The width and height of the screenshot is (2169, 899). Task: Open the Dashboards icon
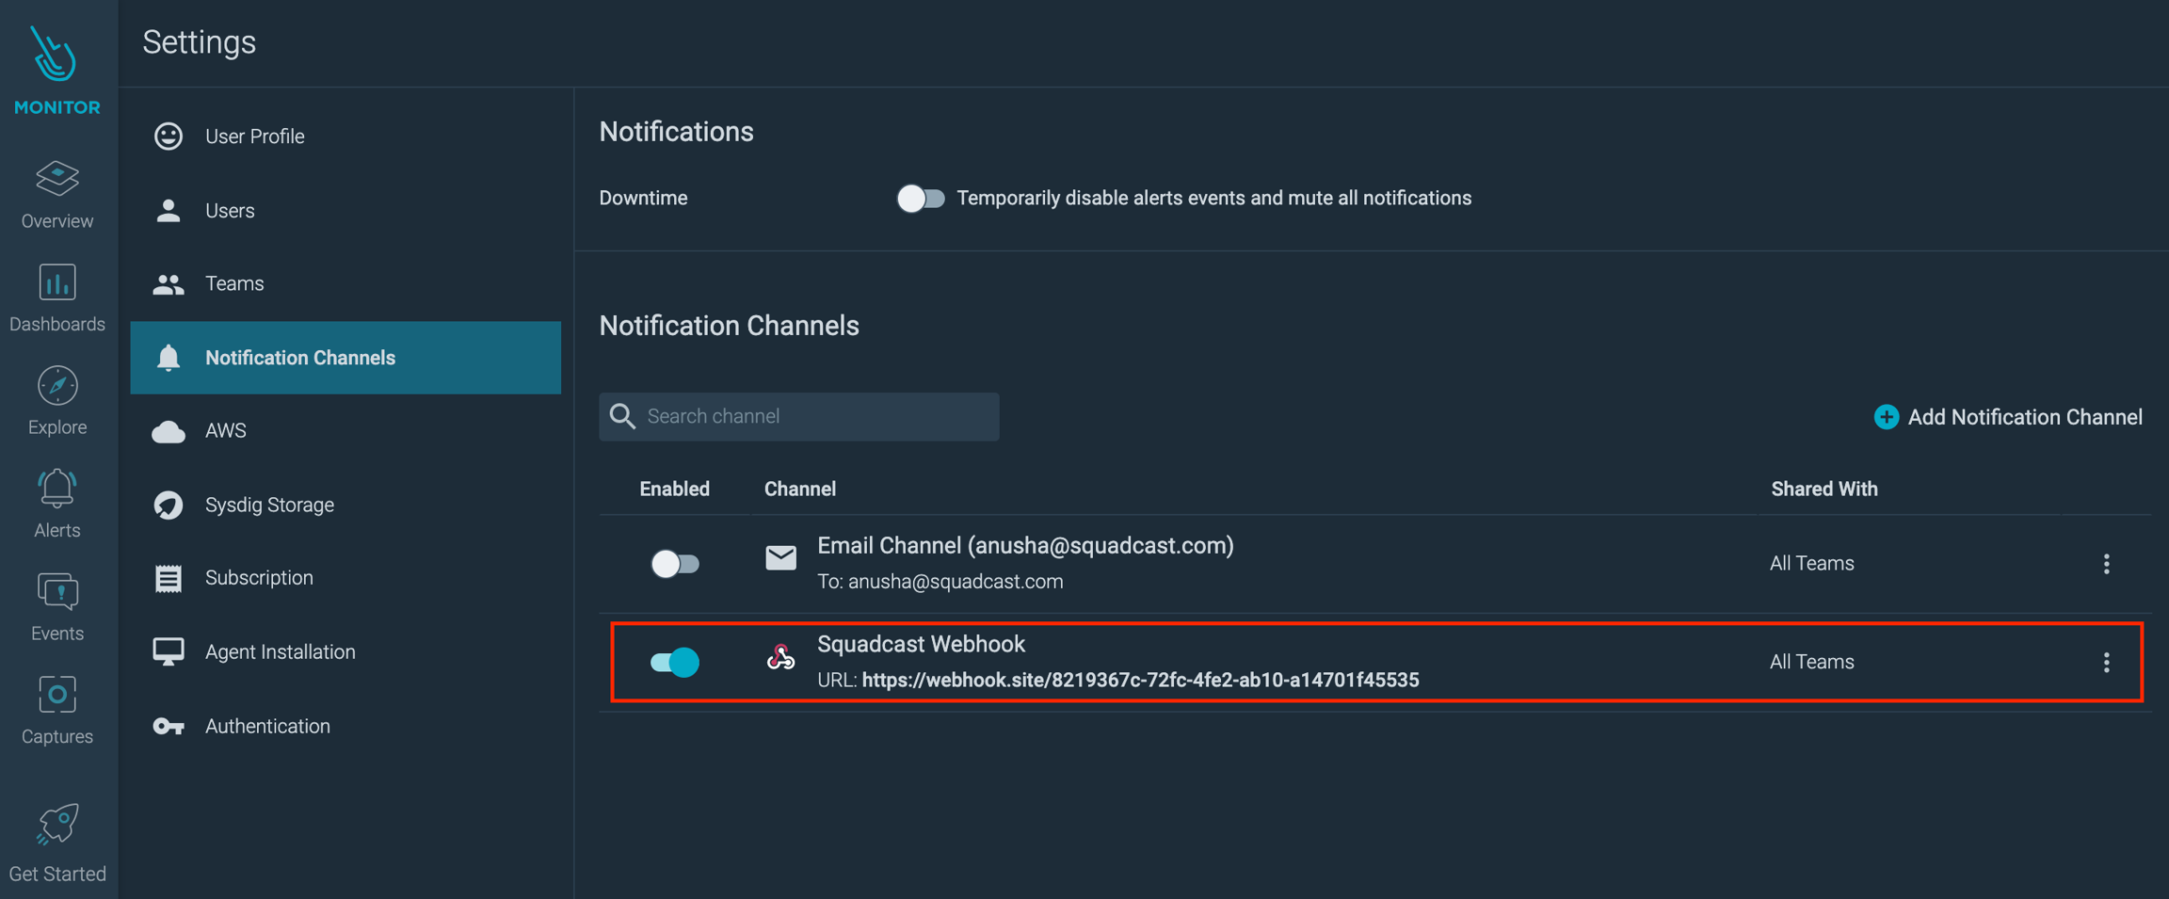point(57,282)
